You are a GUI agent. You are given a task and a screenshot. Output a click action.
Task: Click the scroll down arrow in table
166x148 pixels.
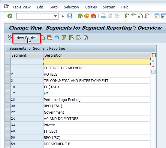tap(153, 66)
